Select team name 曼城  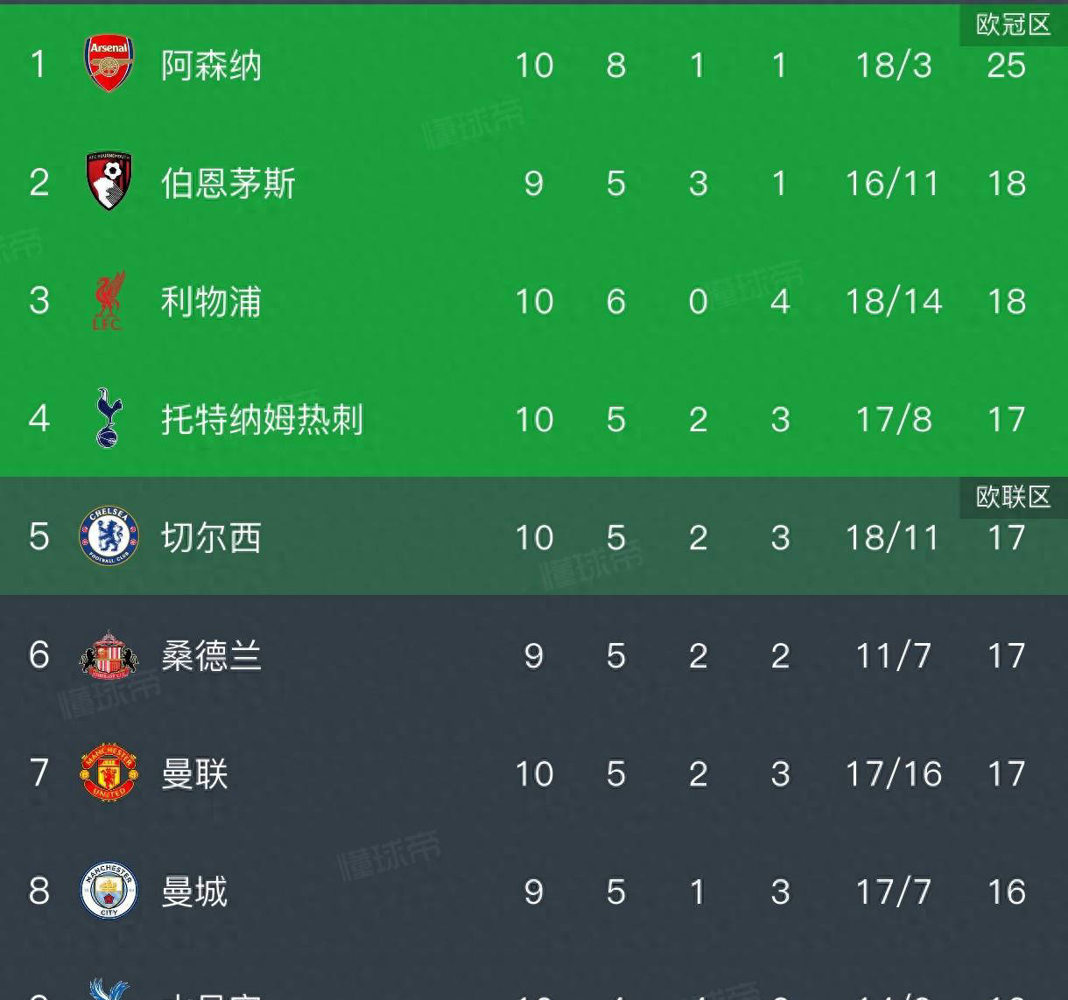tap(194, 892)
